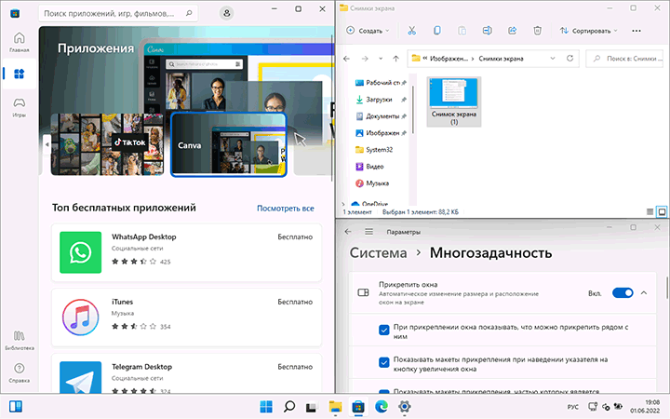Click the Paste icon in File Explorer
The image size is (670, 419).
point(462,31)
